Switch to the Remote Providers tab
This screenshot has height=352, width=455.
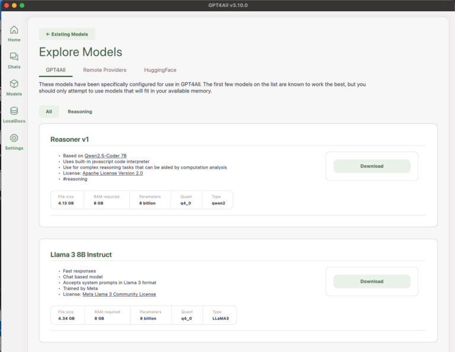[104, 70]
